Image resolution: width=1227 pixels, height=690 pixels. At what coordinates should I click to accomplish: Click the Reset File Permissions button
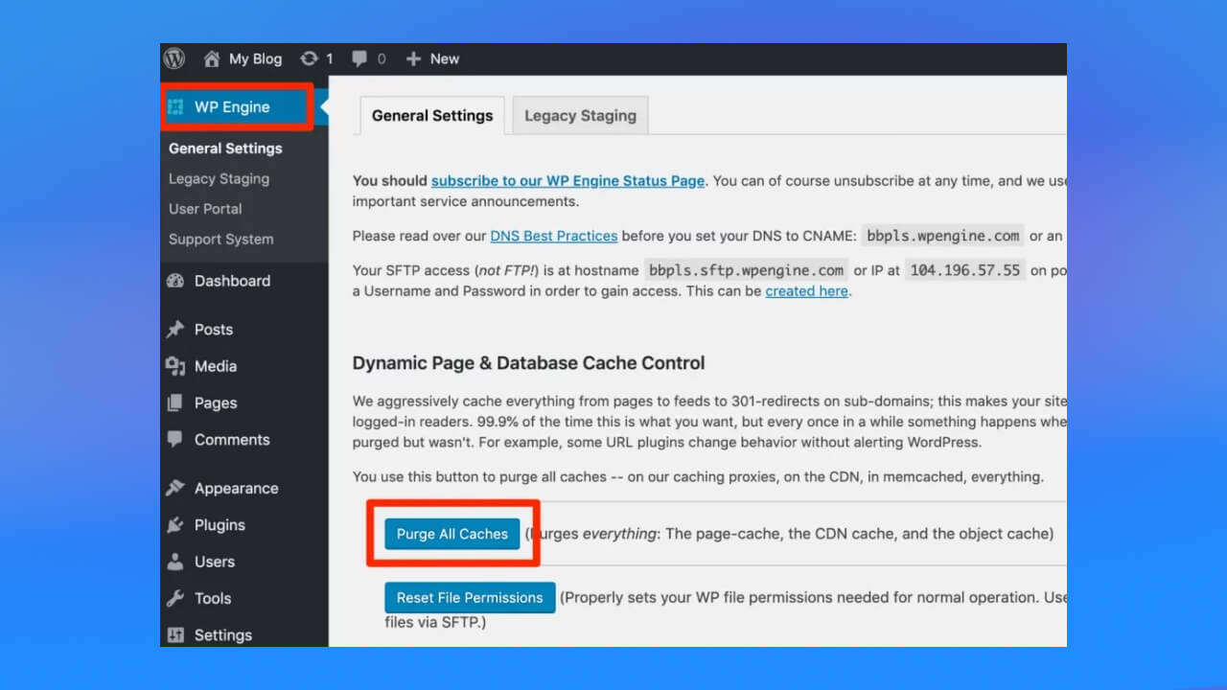tap(470, 597)
